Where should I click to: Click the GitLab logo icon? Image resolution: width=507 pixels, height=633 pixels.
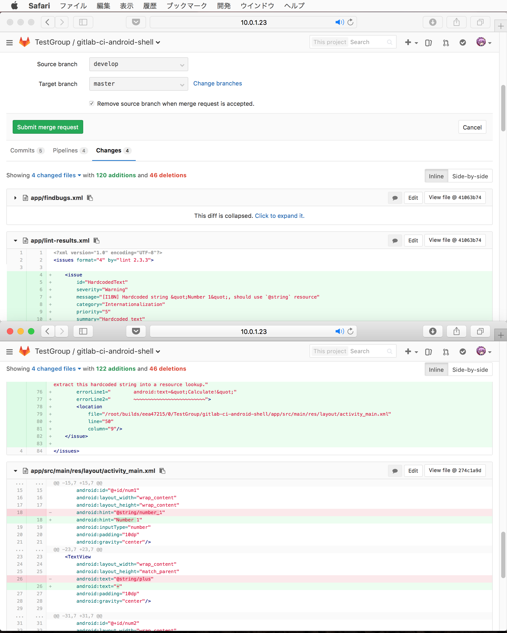pyautogui.click(x=25, y=42)
